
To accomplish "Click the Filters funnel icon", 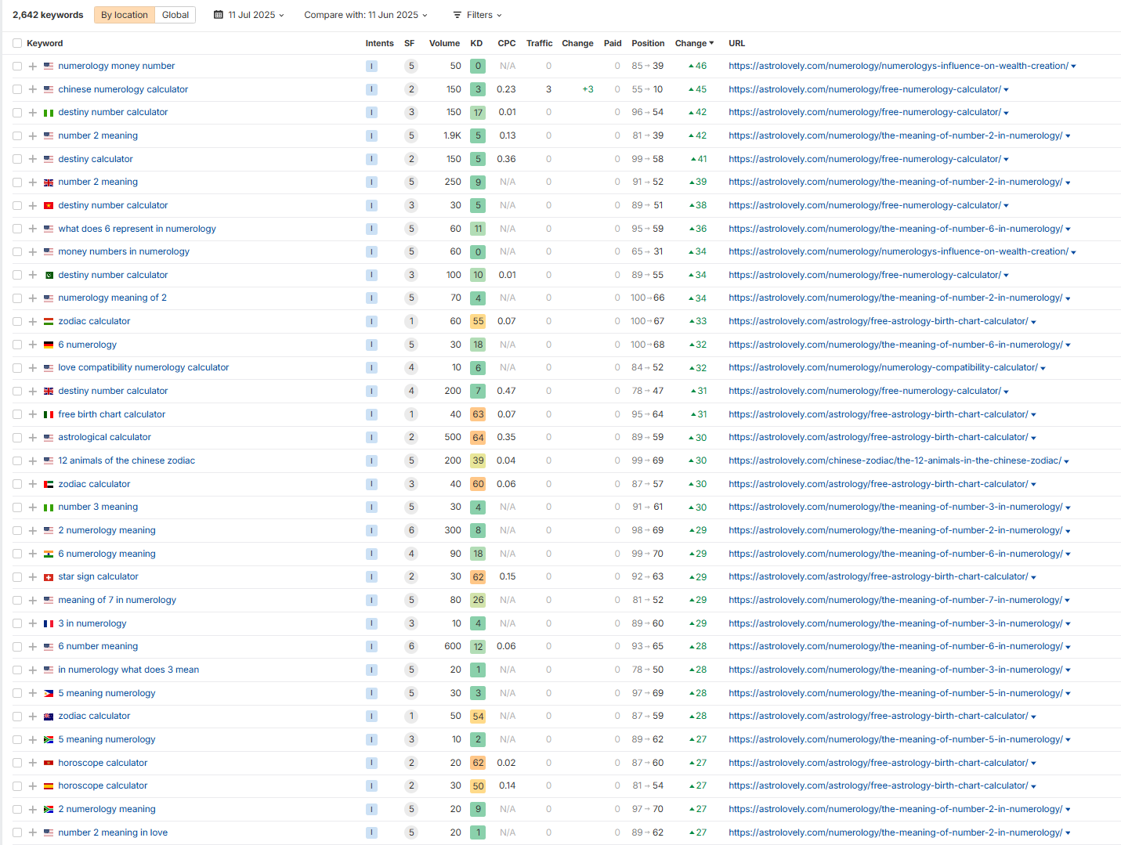I will (x=457, y=15).
